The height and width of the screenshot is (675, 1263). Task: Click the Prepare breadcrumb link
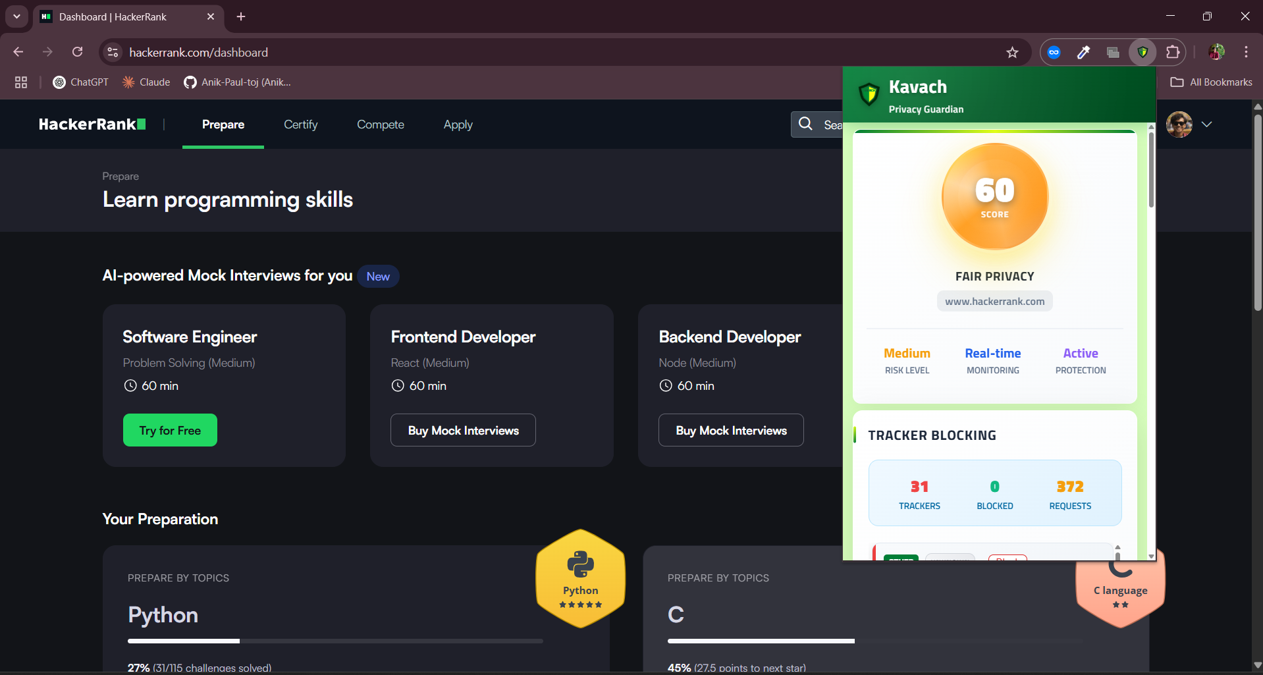[121, 176]
